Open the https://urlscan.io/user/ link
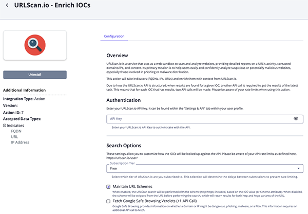The height and width of the screenshot is (214, 308). pyautogui.click(x=122, y=158)
